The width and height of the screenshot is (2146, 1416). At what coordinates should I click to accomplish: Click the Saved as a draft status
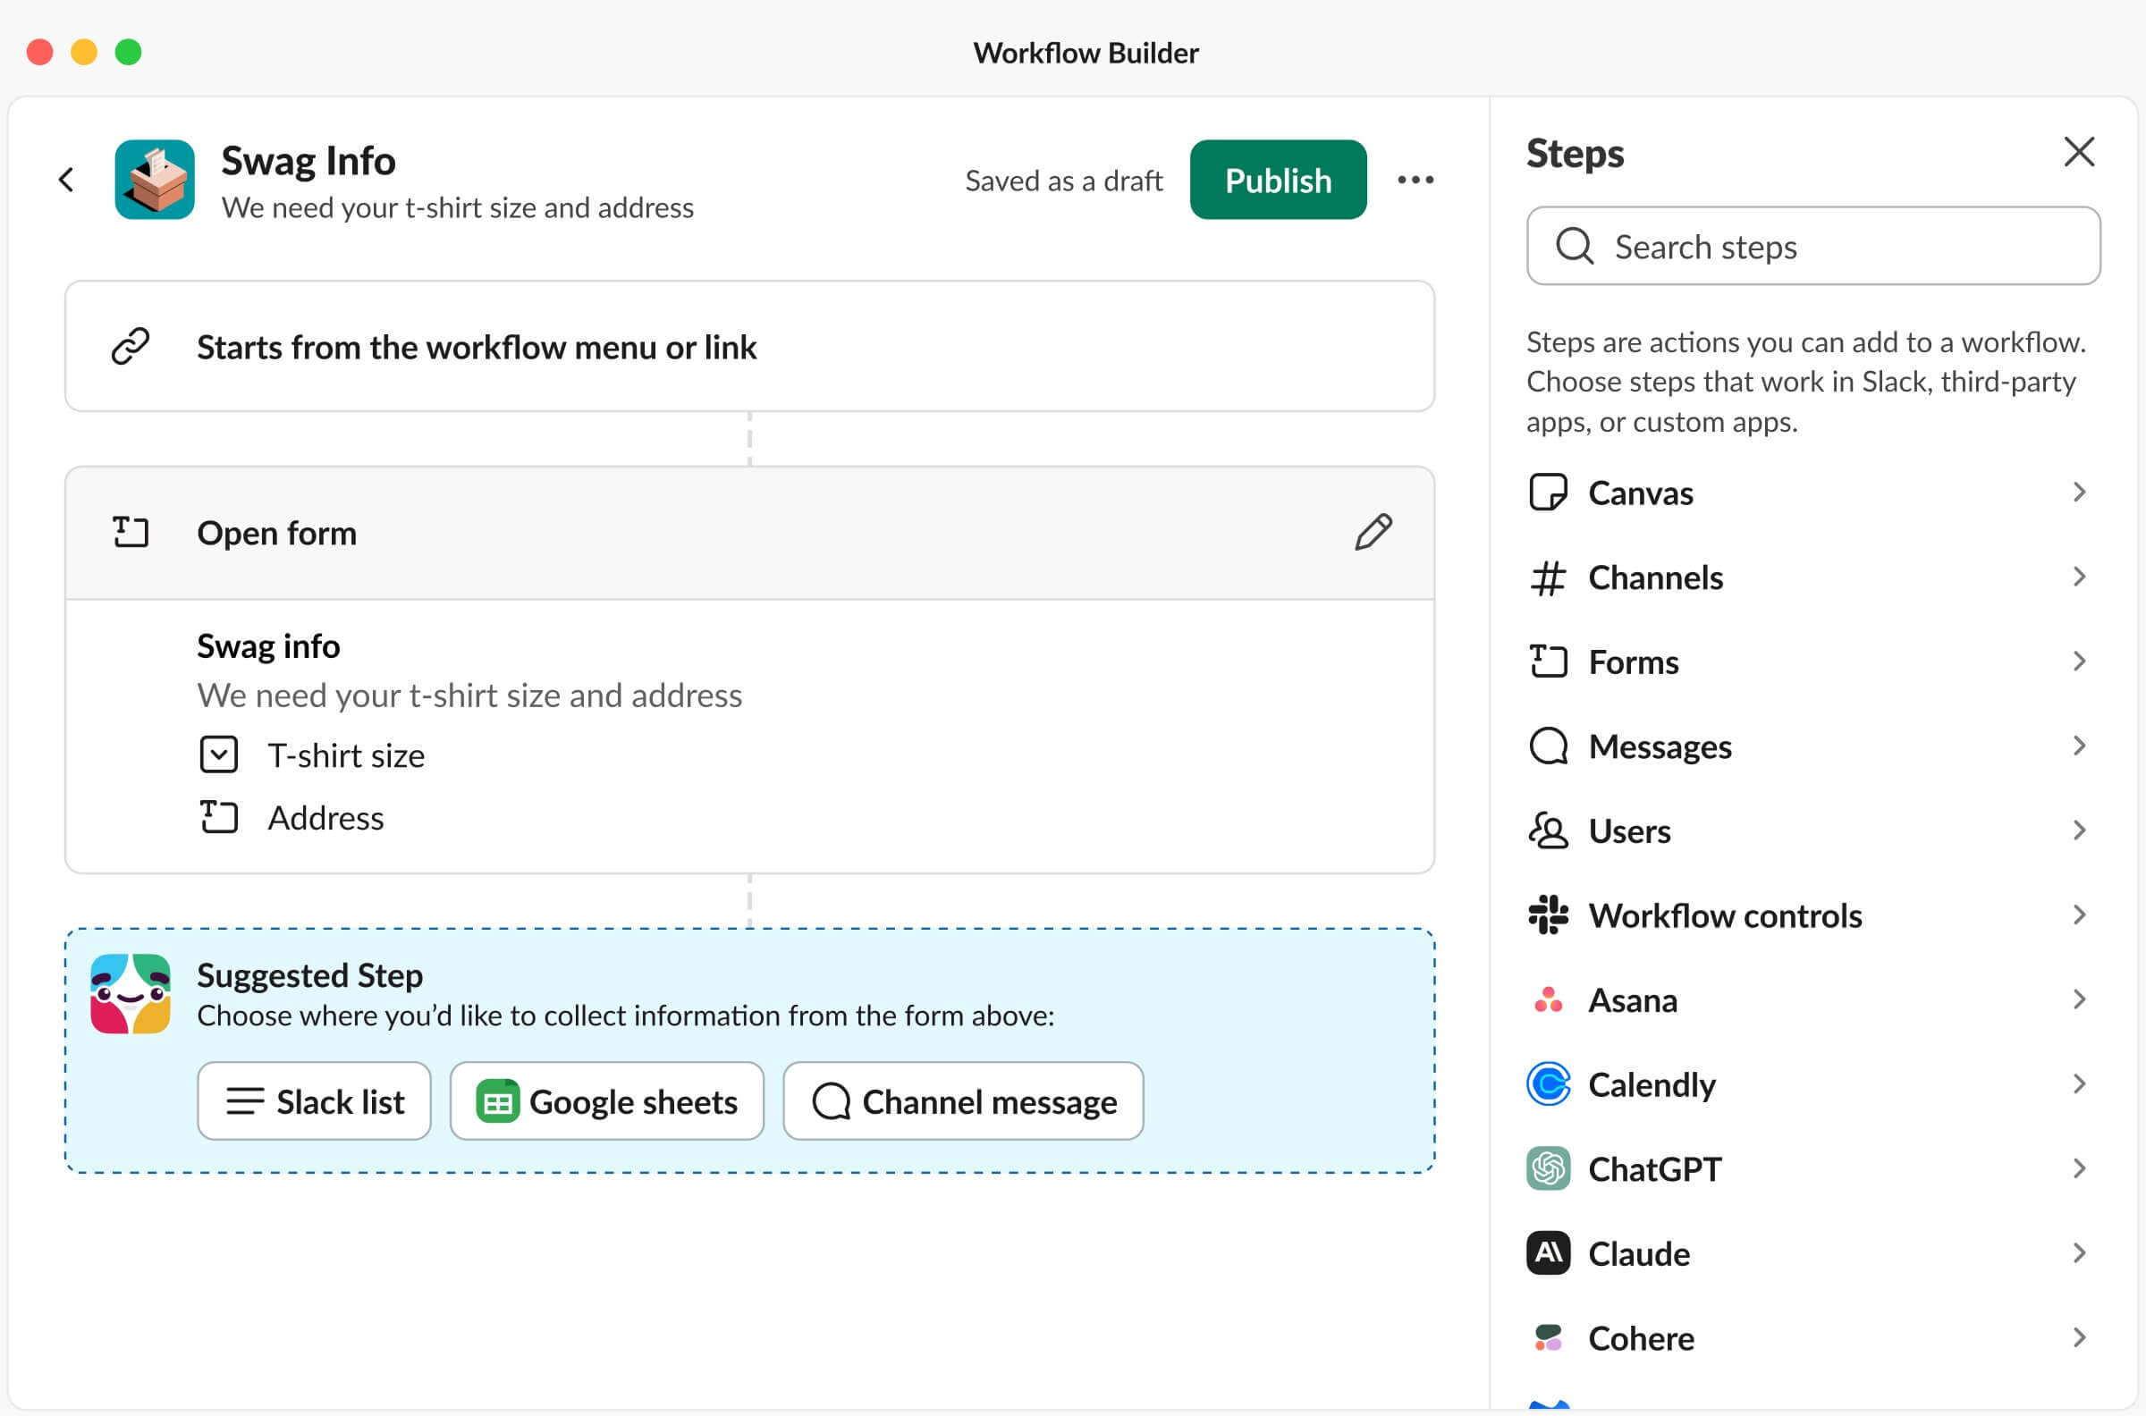coord(1063,181)
